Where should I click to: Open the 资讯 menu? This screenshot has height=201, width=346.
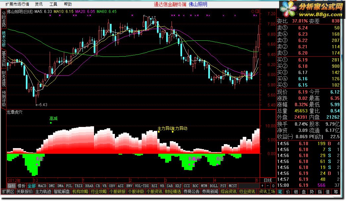pyautogui.click(x=39, y=4)
